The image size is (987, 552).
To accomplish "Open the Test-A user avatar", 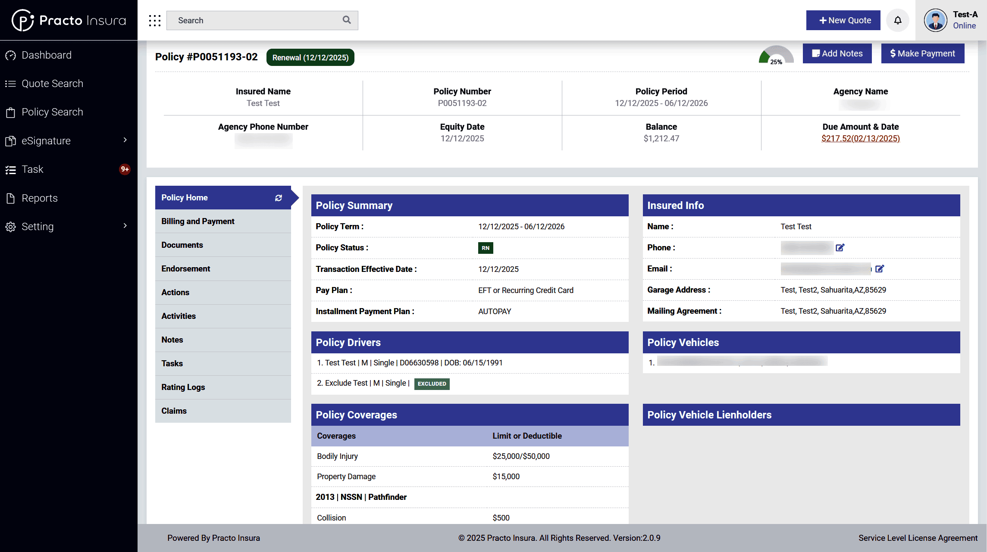I will [935, 20].
